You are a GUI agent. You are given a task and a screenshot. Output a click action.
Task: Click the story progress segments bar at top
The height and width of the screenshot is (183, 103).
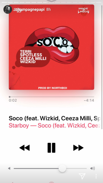[x=51, y=2]
